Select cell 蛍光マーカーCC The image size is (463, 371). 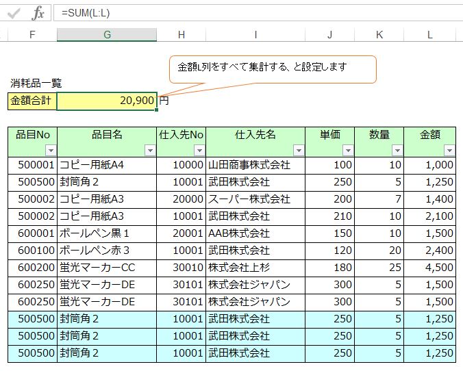107,268
